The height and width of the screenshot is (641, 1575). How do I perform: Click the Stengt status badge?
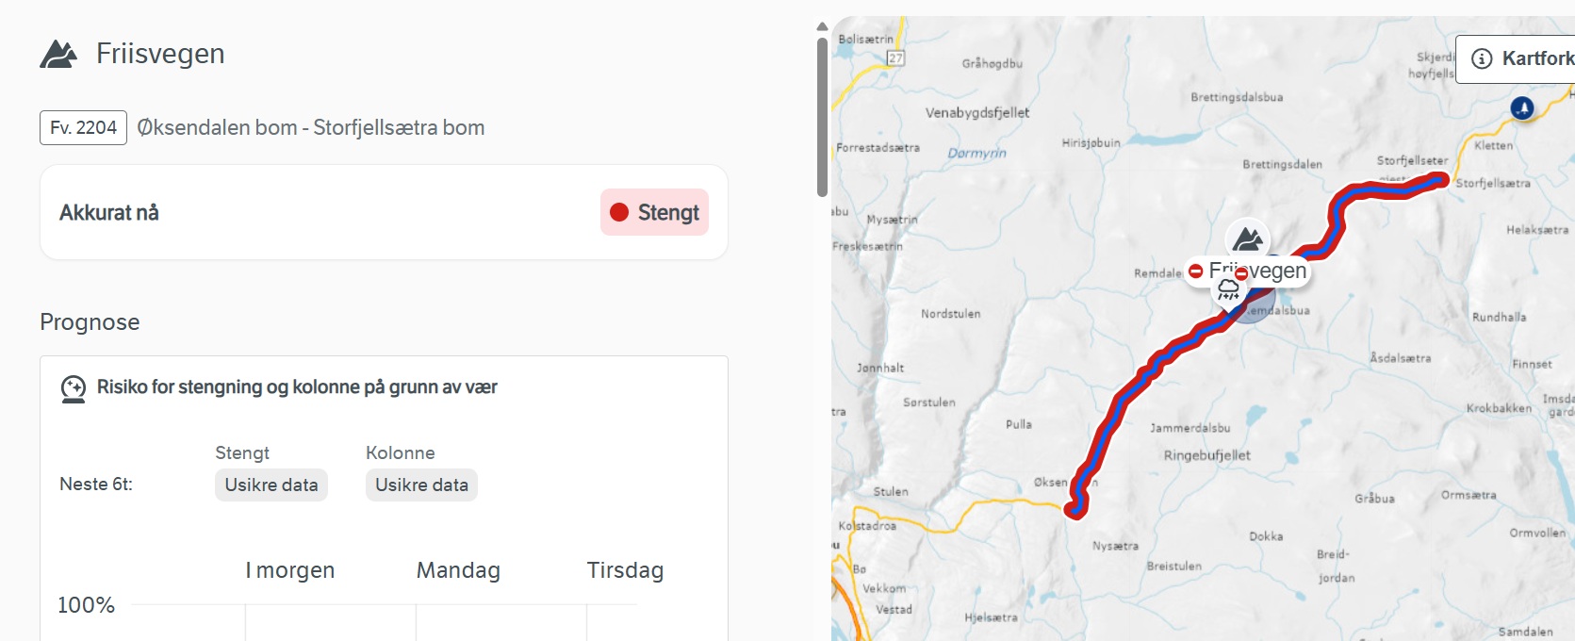click(x=655, y=212)
